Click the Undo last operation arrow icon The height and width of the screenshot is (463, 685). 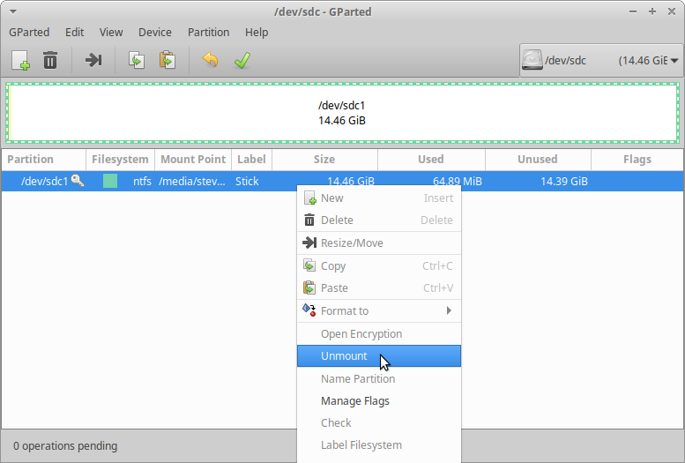(210, 60)
